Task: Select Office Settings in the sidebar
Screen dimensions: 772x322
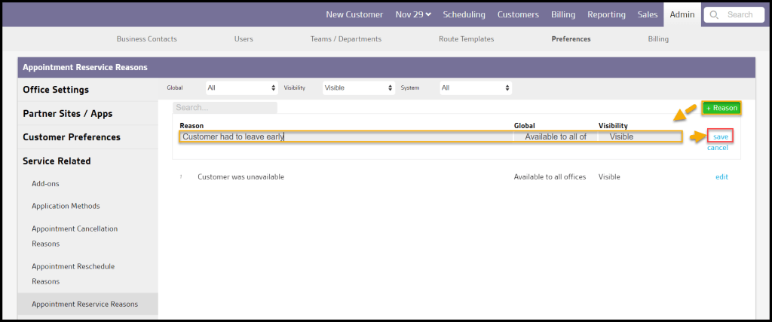Action: tap(56, 90)
